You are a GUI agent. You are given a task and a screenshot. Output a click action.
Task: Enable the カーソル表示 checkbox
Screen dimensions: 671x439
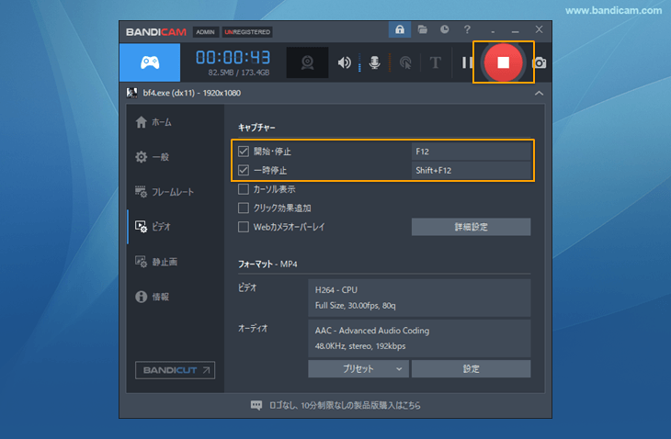244,189
